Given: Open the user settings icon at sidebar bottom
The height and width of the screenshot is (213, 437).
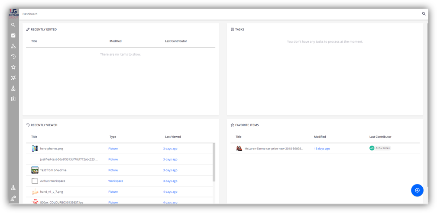Looking at the screenshot, I should tap(13, 198).
